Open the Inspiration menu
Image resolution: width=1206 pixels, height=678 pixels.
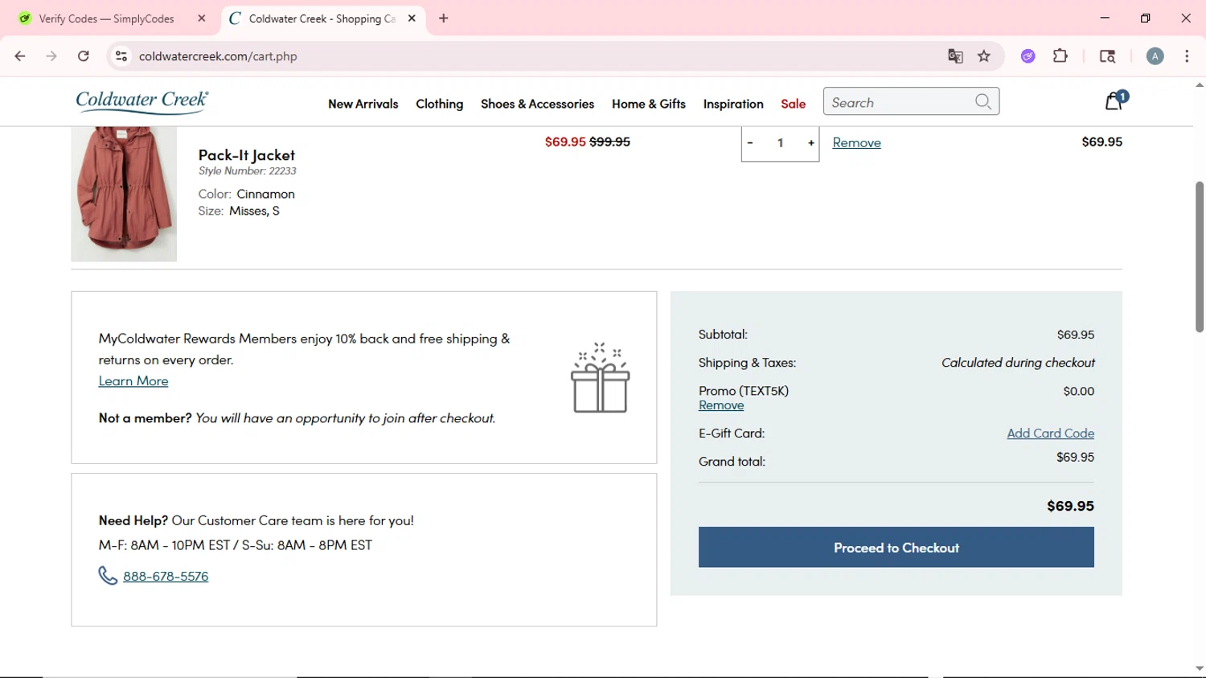[733, 104]
